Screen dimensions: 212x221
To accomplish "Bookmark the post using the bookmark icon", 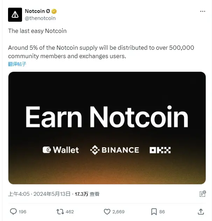I will click(154, 212).
